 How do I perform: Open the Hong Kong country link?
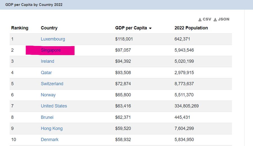coord(52,128)
